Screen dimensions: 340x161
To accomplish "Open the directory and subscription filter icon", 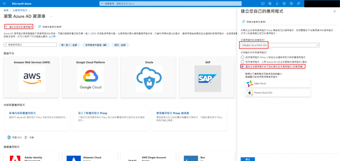I will (270, 3).
